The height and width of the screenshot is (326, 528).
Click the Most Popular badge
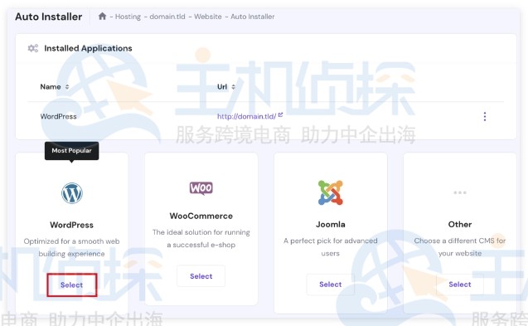click(x=72, y=151)
